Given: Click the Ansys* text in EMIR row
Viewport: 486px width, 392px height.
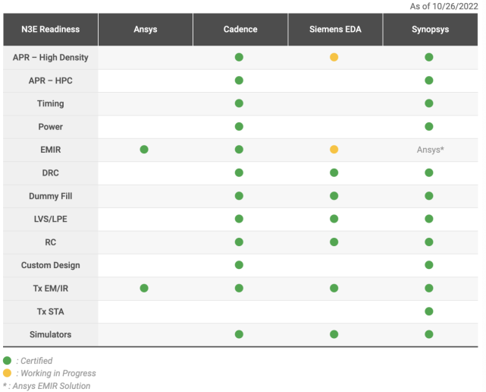Looking at the screenshot, I should [430, 150].
